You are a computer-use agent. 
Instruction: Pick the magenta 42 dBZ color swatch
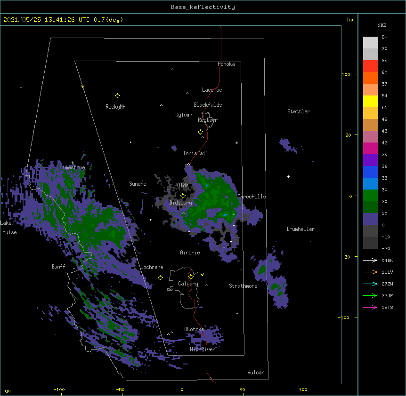370,148
